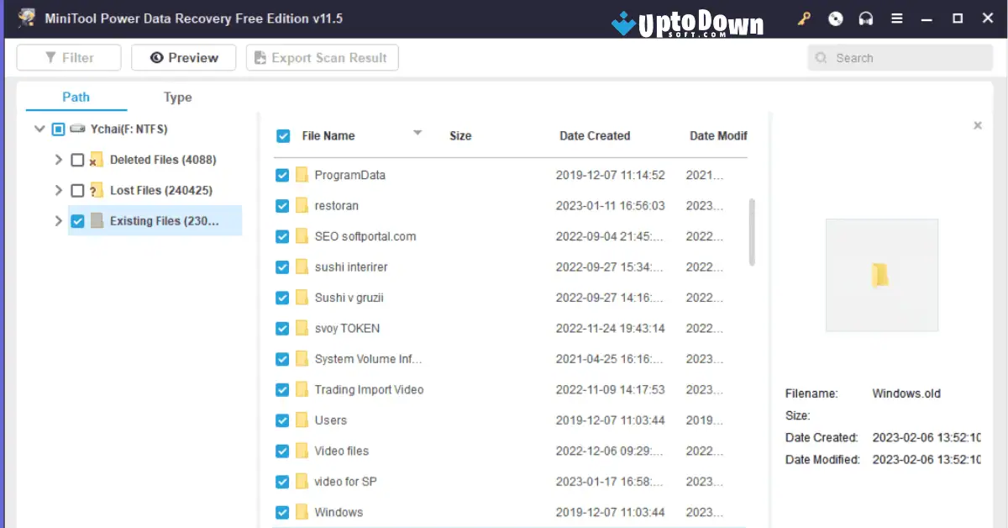
Task: Open the hamburger menu in the titlebar
Action: coord(896,18)
